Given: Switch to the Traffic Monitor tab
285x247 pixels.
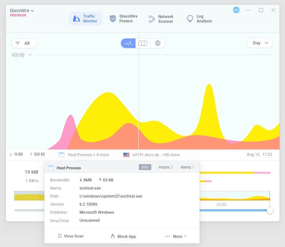Looking at the screenshot, I should [86, 19].
